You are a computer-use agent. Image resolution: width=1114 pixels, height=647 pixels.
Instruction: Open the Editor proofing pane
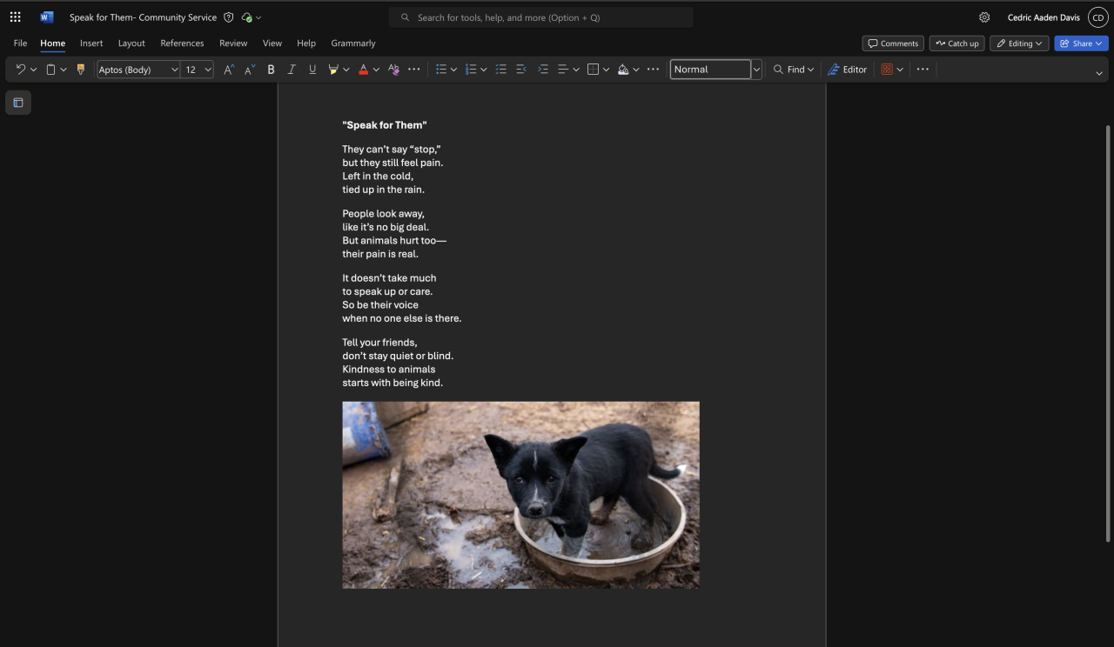pos(847,70)
